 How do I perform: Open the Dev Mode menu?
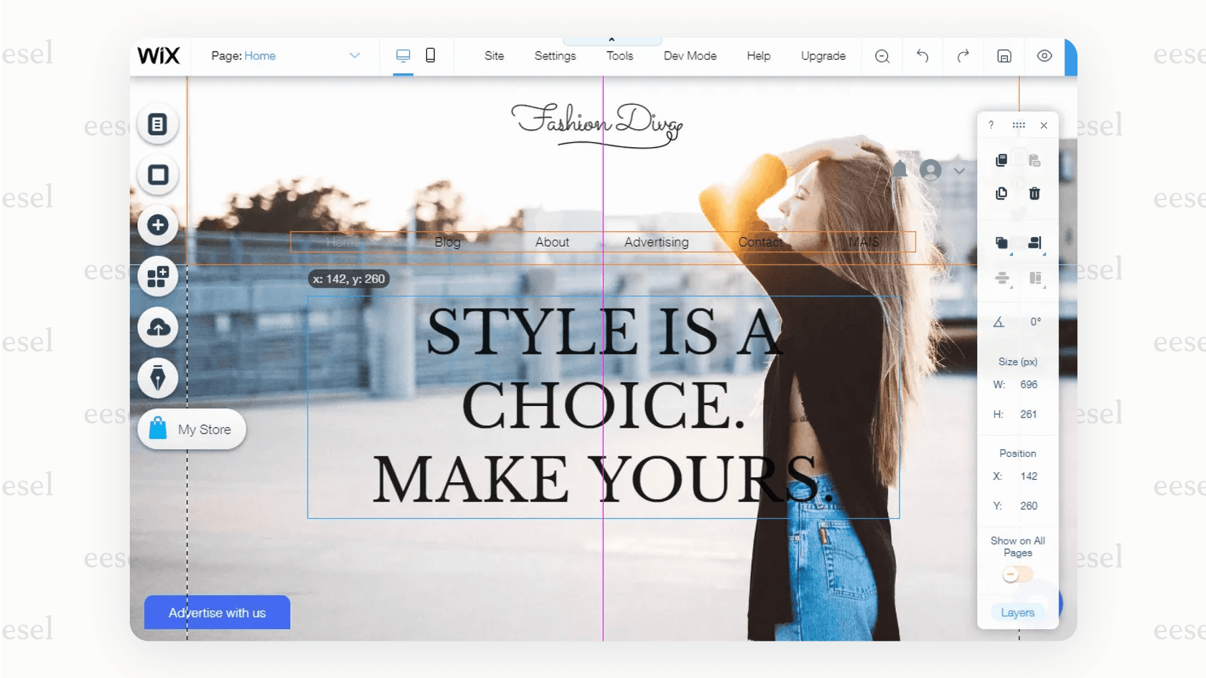point(689,56)
